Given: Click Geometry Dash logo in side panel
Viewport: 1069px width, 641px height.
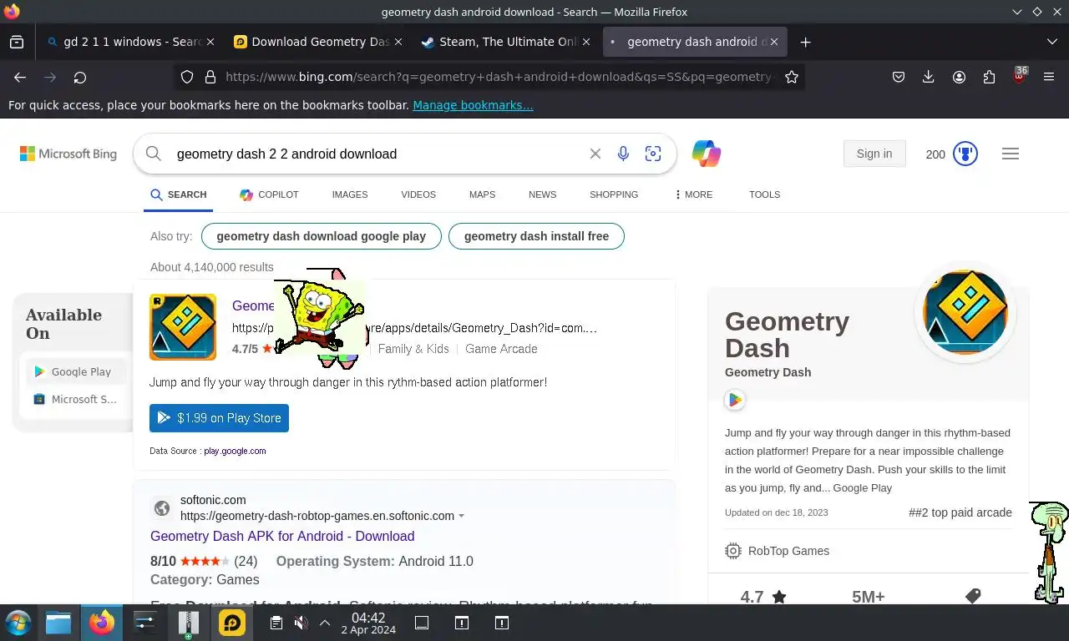Looking at the screenshot, I should (965, 312).
